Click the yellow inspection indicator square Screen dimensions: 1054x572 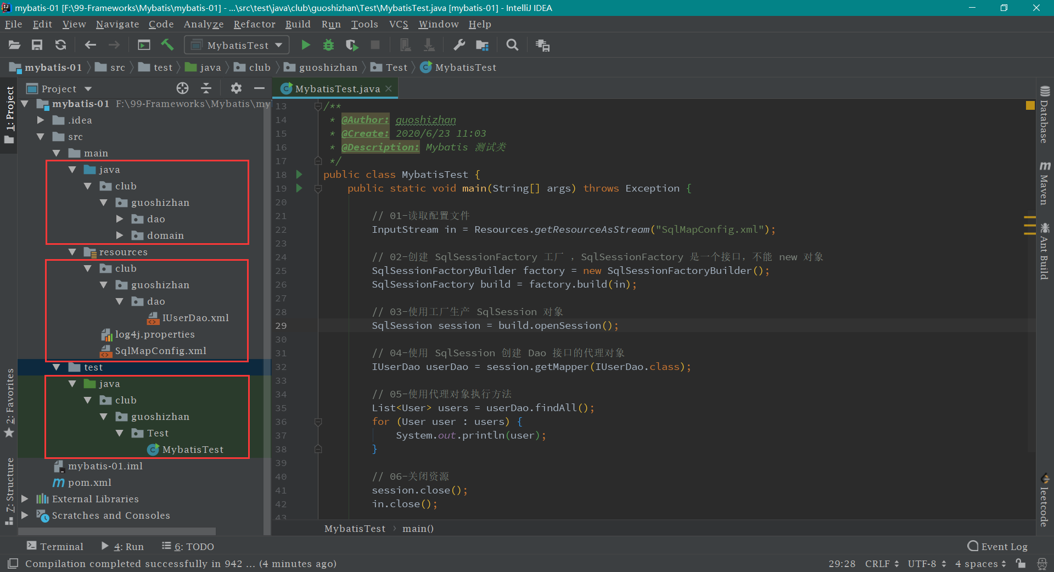[x=1030, y=105]
